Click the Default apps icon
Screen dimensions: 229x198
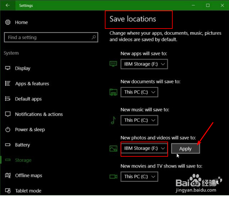tap(8, 99)
